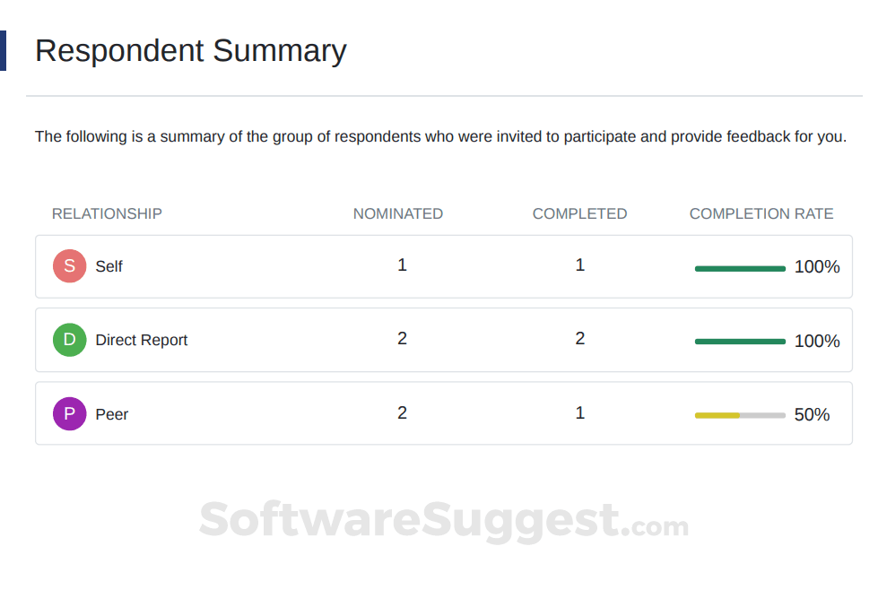Click the Peer completed count
This screenshot has height=607, width=887.
coord(580,413)
